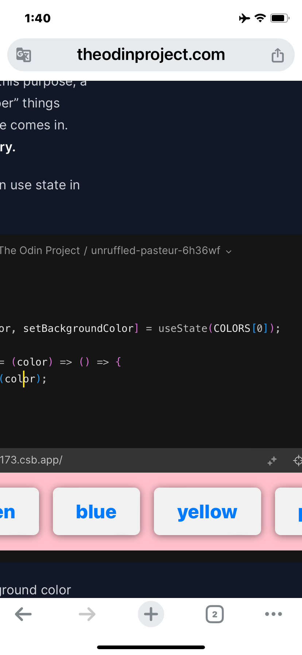302x655 pixels.
Task: Open the tab switcher showing 2 tabs
Action: 214,614
